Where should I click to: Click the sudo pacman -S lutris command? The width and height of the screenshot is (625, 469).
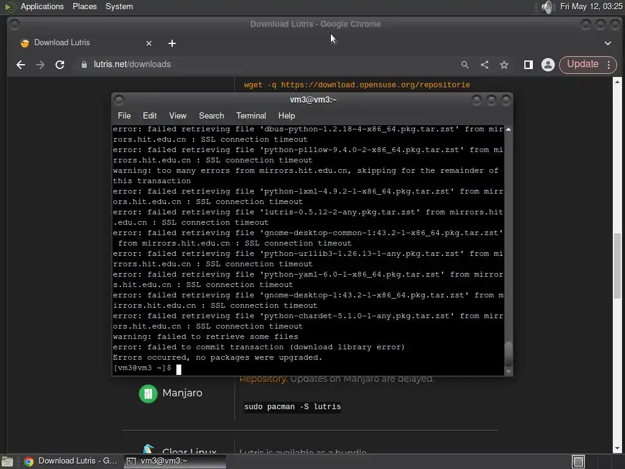tap(292, 407)
